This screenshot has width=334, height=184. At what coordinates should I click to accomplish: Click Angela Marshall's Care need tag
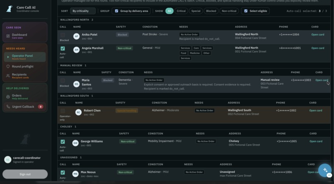click(x=196, y=48)
